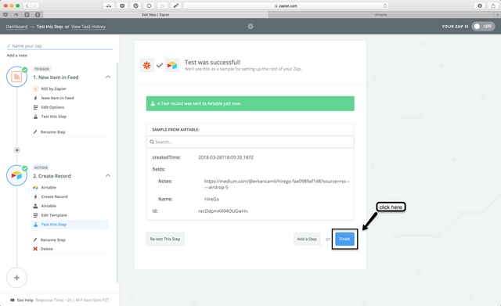Click Safari forward navigation arrow
This screenshot has width=501, height=306.
click(34, 5)
